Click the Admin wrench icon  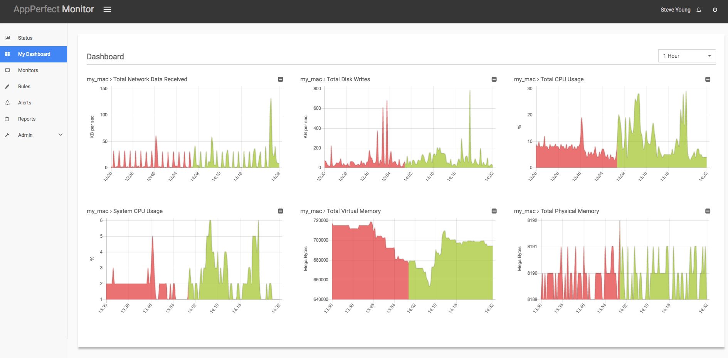coord(8,135)
